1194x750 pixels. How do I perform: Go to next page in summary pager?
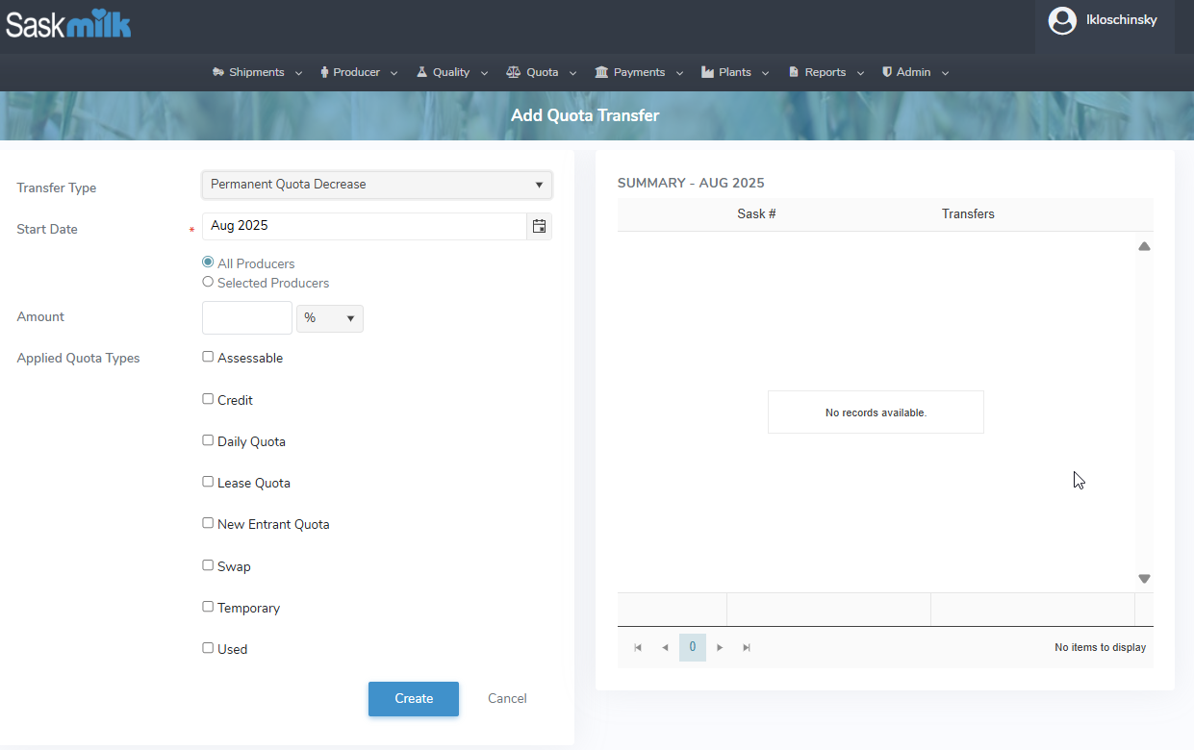tap(720, 648)
